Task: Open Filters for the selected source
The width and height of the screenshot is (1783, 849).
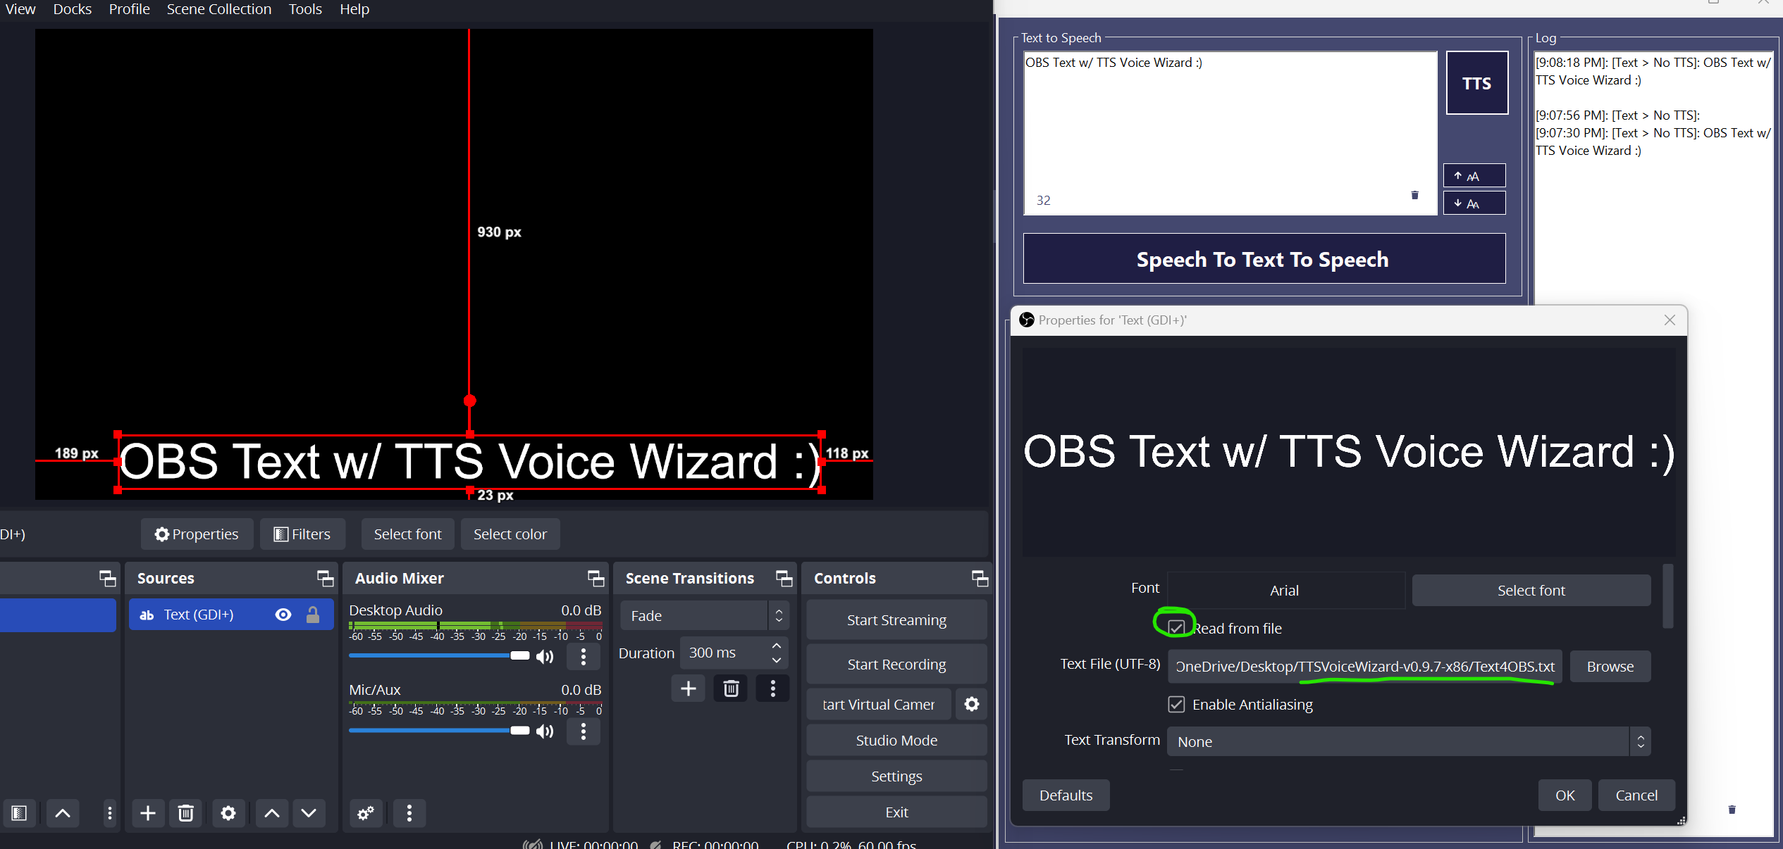Action: coord(302,534)
